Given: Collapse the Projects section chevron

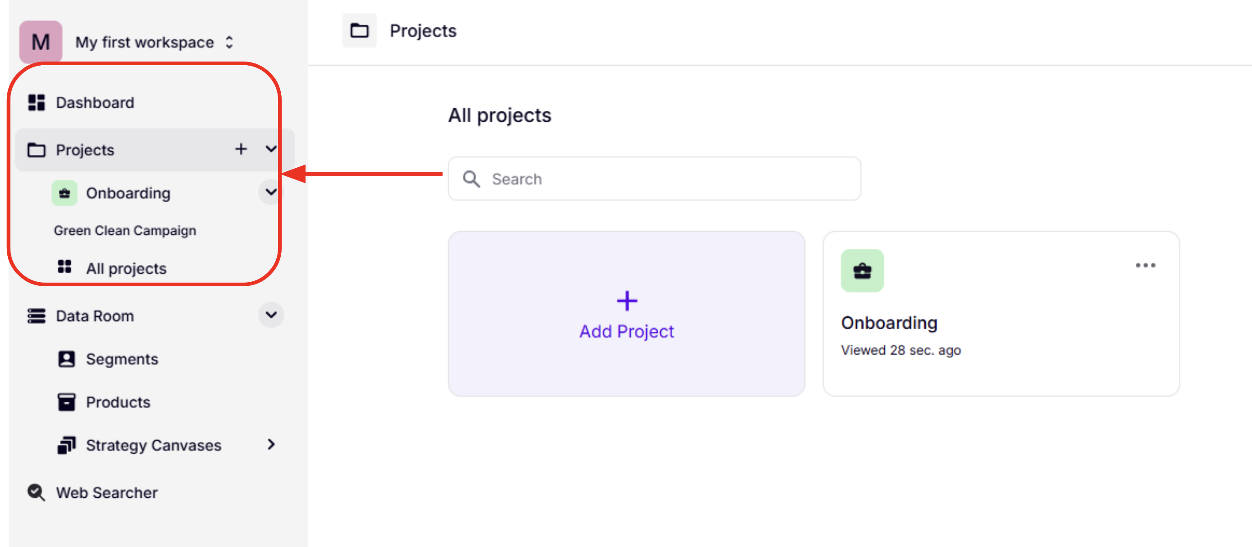Looking at the screenshot, I should point(271,149).
